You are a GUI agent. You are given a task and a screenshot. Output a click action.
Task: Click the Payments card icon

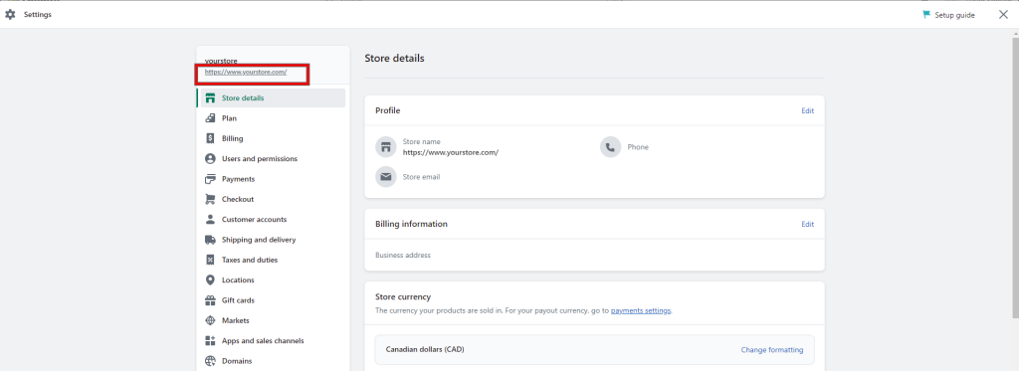coord(210,179)
